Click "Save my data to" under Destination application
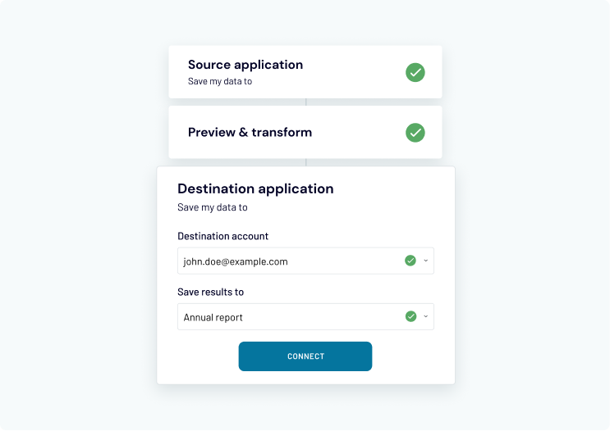This screenshot has width=610, height=431. 213,207
